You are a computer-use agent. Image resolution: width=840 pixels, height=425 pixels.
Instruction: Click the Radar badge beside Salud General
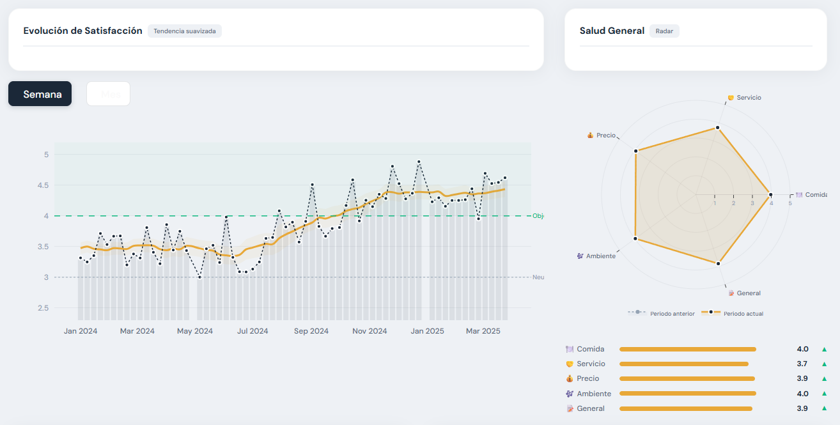point(664,31)
